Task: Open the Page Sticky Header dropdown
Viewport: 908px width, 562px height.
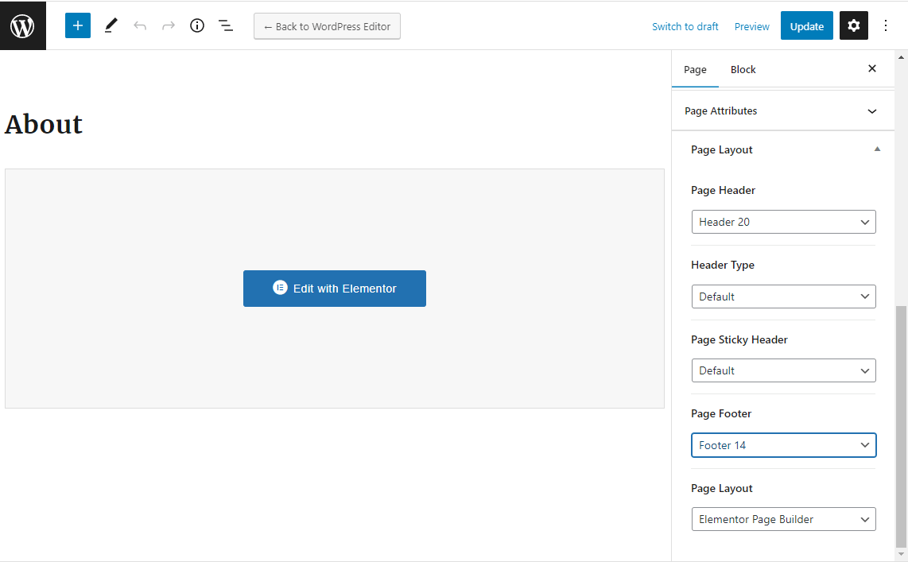Action: coord(783,370)
